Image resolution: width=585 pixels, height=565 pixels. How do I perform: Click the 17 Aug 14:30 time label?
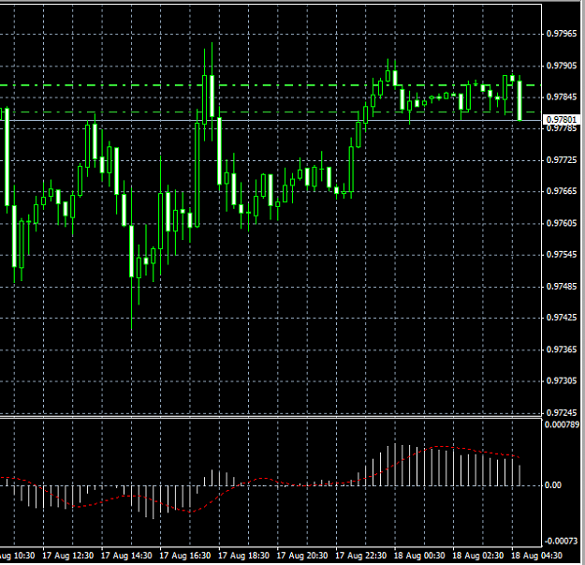[126, 556]
